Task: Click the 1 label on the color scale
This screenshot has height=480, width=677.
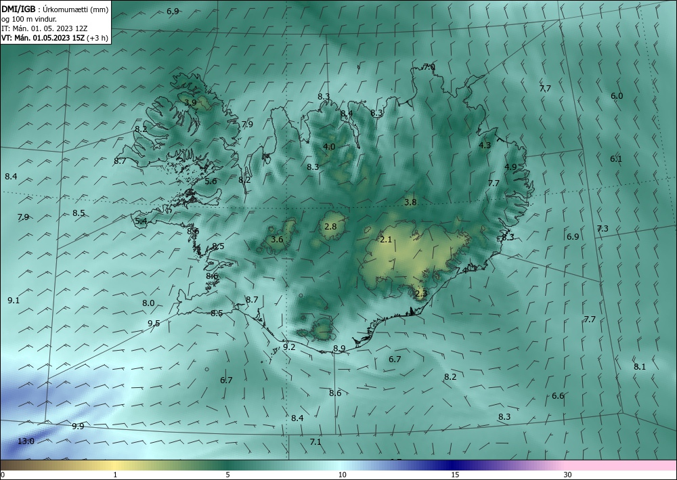Action: 115,475
